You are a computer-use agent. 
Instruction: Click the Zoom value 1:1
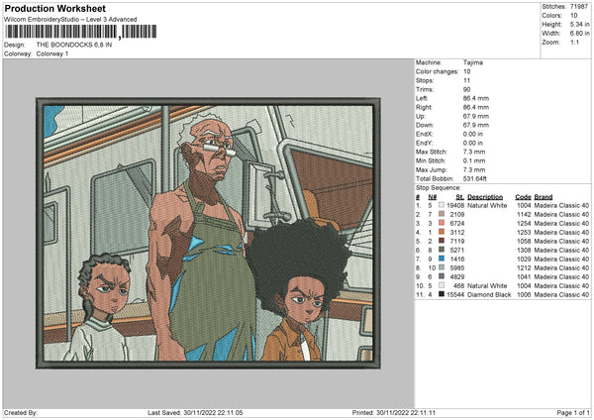click(574, 42)
